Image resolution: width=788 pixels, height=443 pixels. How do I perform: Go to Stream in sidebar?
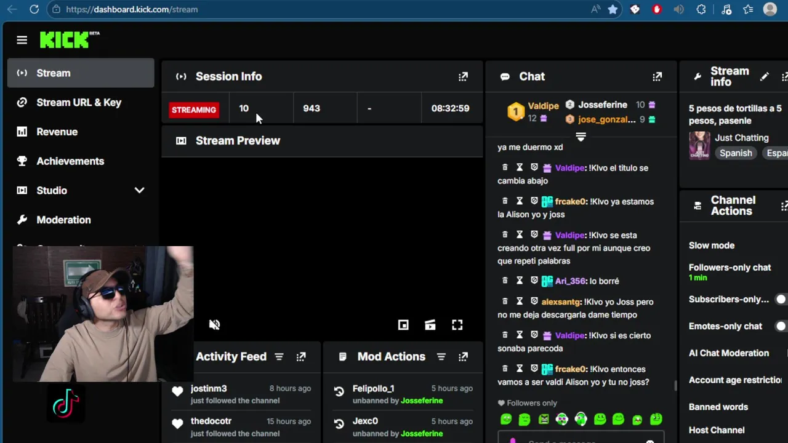click(x=81, y=73)
